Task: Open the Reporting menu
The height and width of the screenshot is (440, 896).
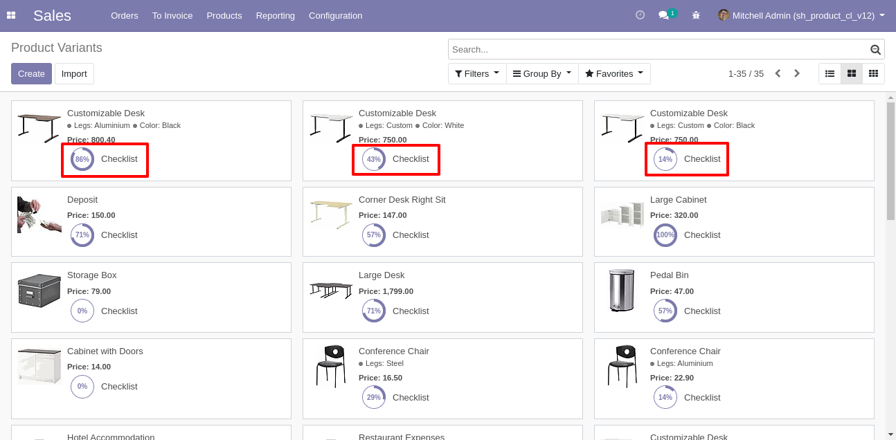Action: coord(276,15)
